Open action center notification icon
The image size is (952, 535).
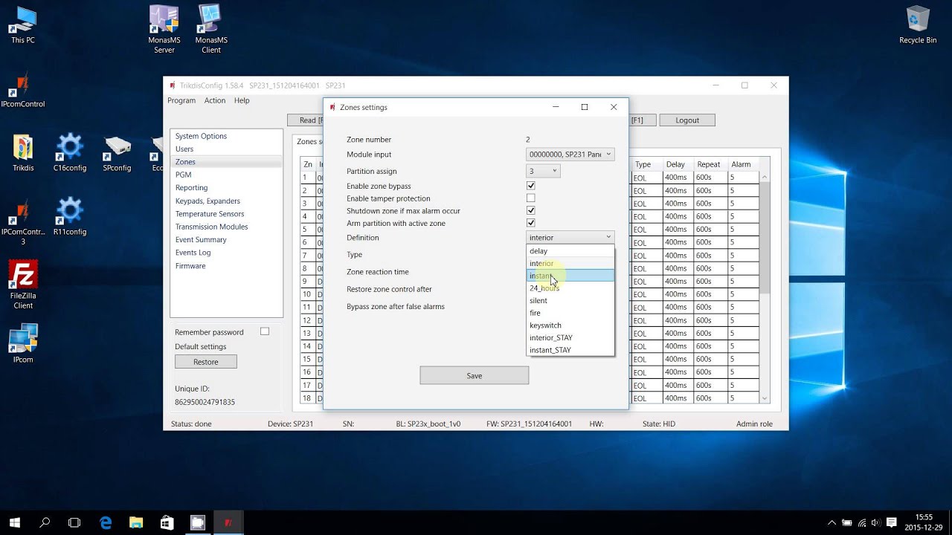[x=892, y=522]
